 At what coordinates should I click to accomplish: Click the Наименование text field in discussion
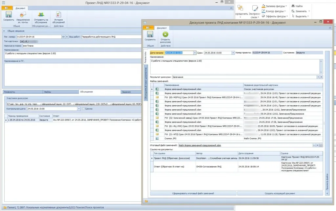[x=235, y=66]
